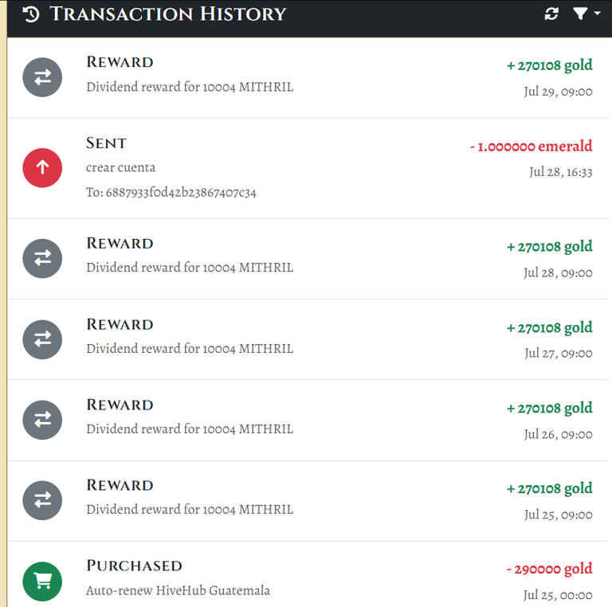Click the history clock icon in header

click(31, 14)
